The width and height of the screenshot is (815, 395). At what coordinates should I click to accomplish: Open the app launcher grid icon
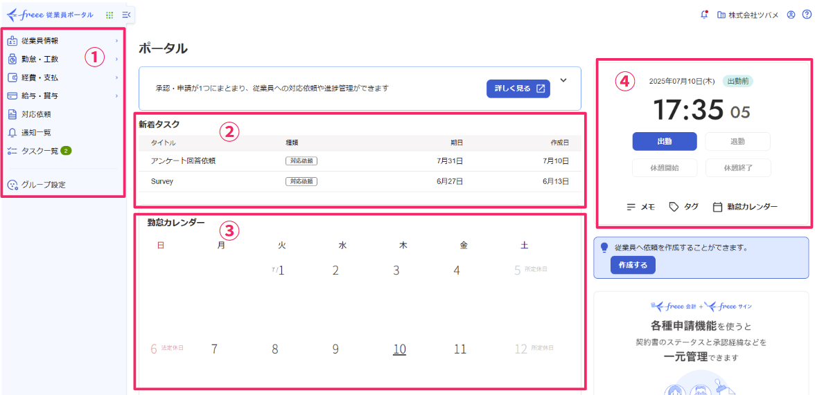(109, 15)
